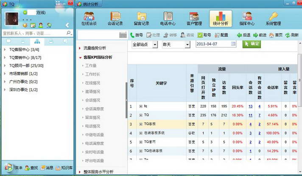Switch to the organization tree tab

pos(37,41)
